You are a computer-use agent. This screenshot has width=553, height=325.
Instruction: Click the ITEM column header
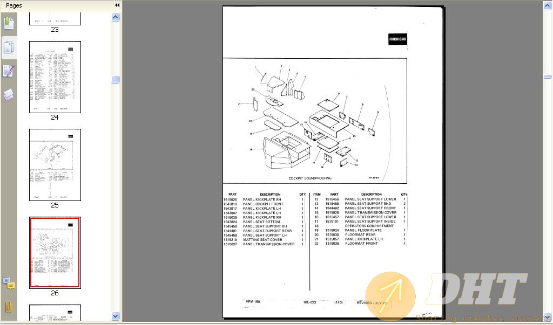coord(316,195)
